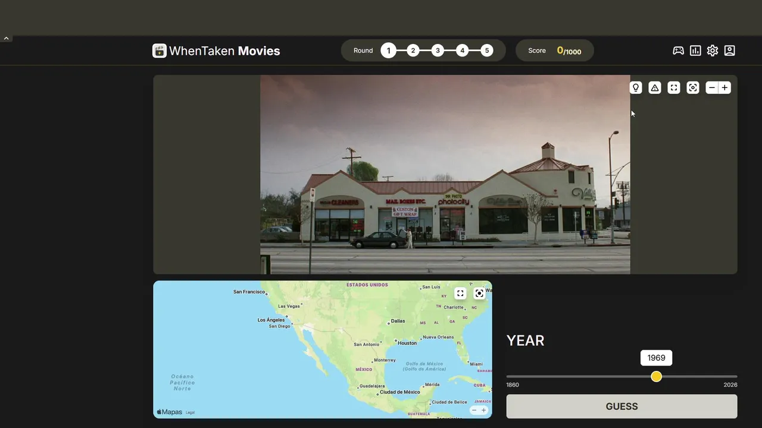Click the WhenTaken Movies title text
The image size is (762, 428).
(x=224, y=51)
